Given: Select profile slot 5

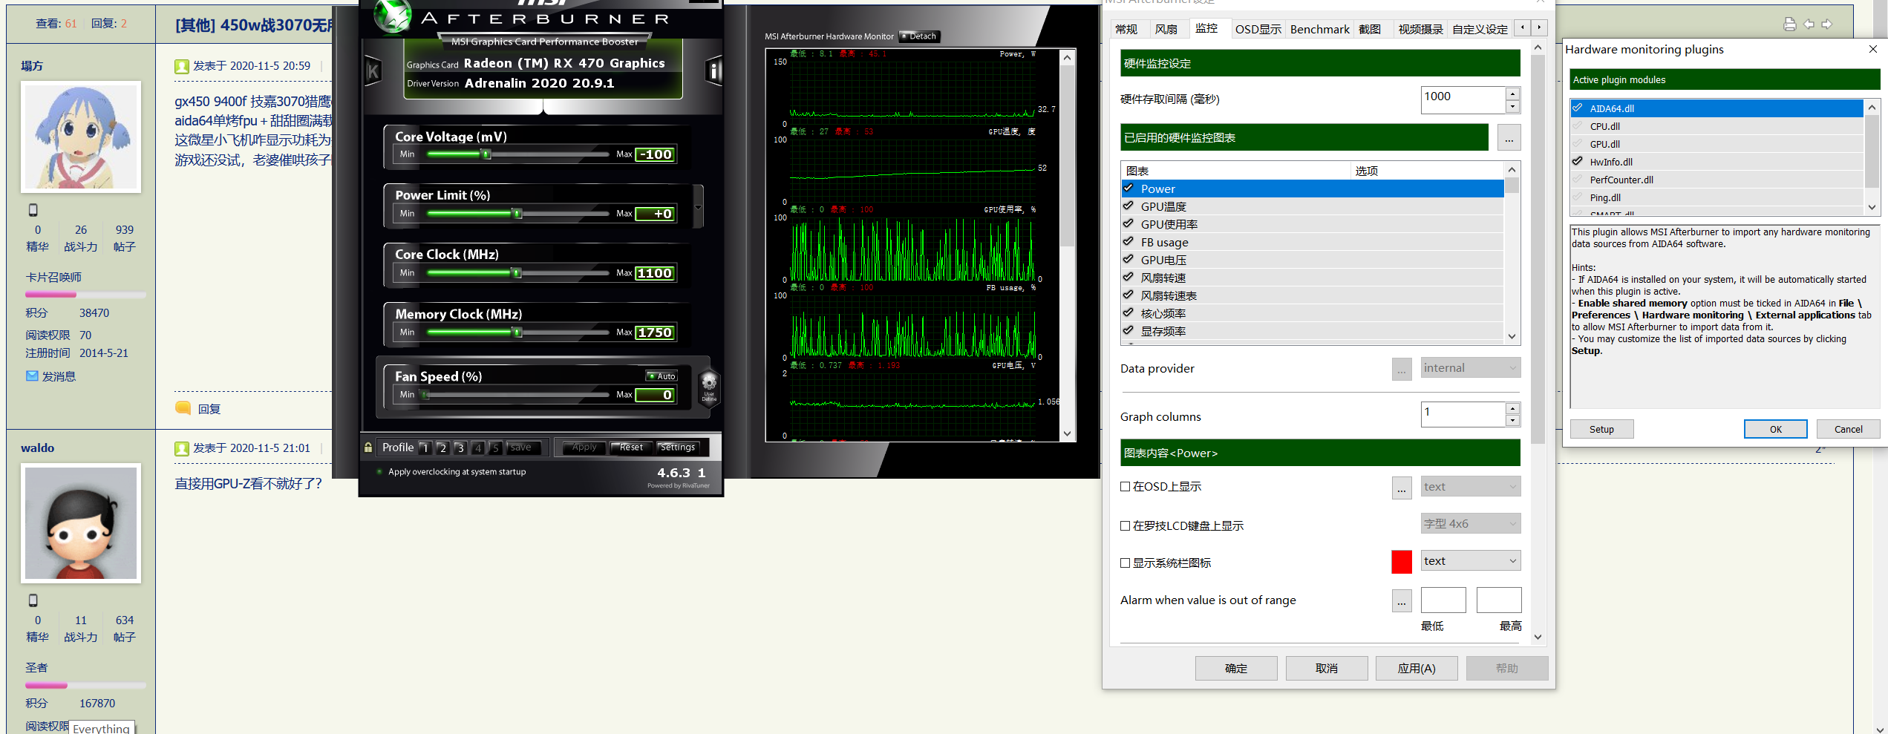Looking at the screenshot, I should pyautogui.click(x=496, y=448).
